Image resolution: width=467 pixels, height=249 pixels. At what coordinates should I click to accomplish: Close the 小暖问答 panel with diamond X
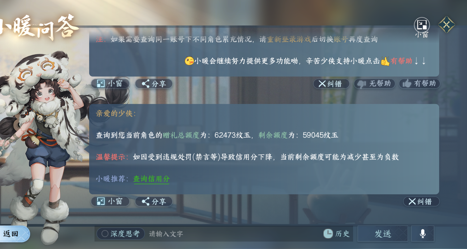pos(447,25)
